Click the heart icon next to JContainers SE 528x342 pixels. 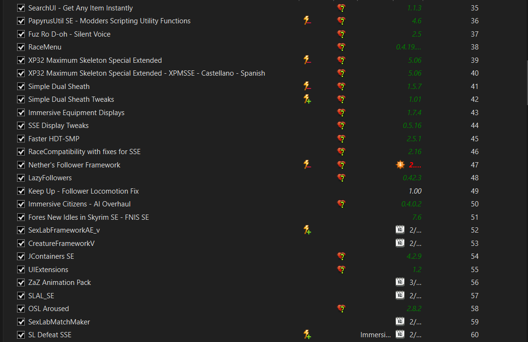[342, 256]
